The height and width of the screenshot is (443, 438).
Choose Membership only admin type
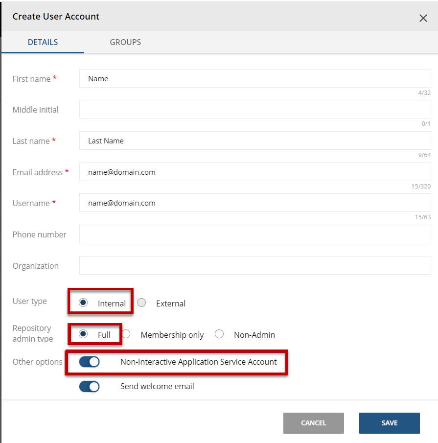click(126, 334)
